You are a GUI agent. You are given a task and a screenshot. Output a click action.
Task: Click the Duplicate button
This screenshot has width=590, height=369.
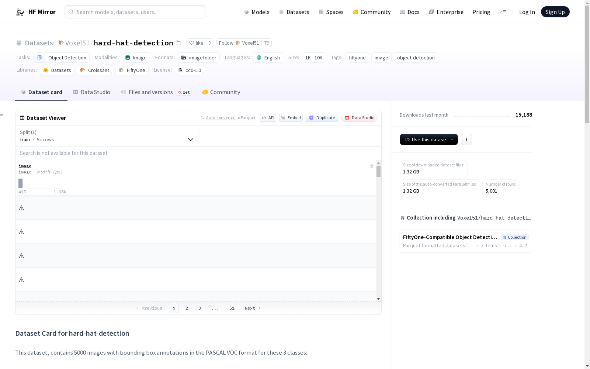point(322,118)
